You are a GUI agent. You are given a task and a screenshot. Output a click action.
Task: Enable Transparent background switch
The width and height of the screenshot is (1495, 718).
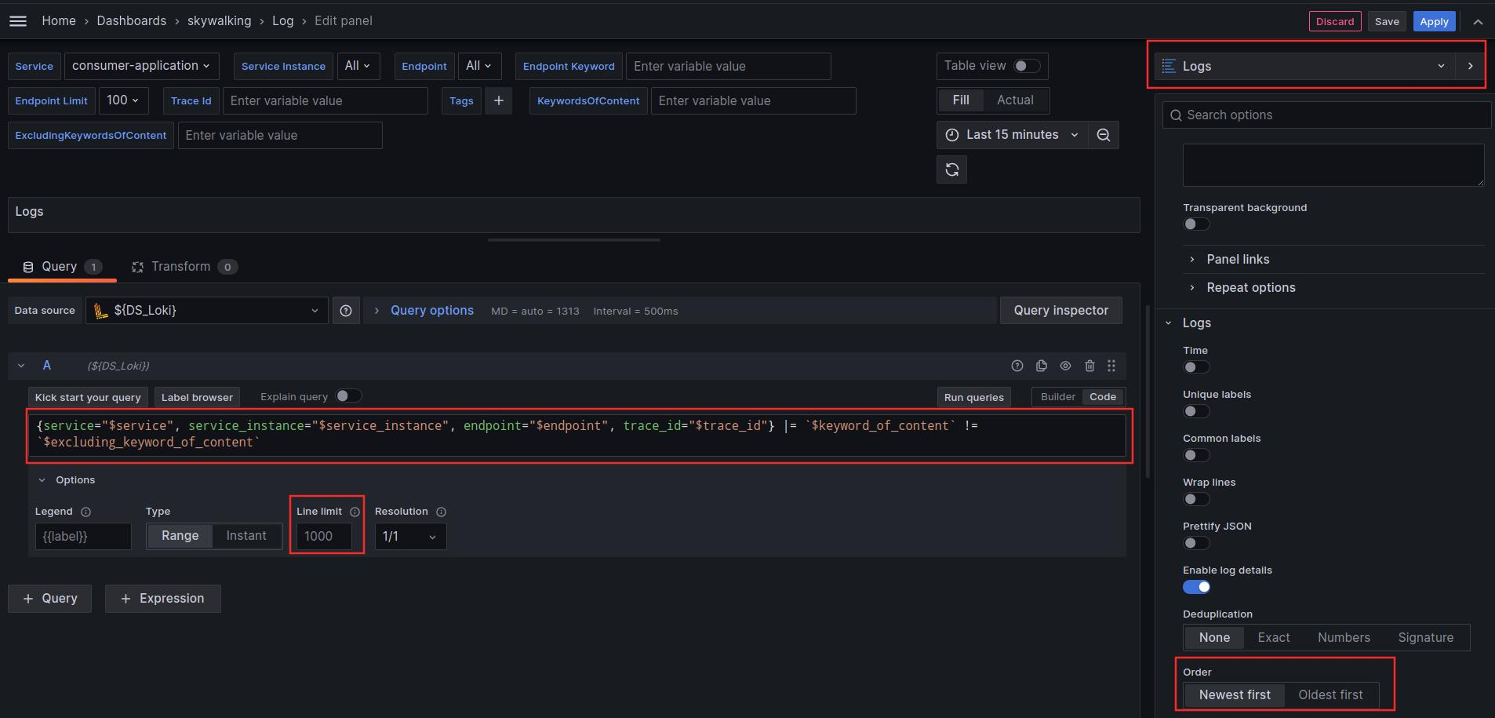tap(1196, 224)
